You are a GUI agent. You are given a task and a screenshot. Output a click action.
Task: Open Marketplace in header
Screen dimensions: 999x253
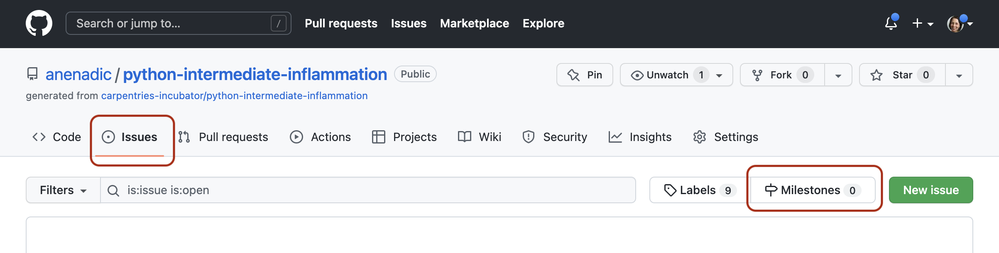click(474, 23)
